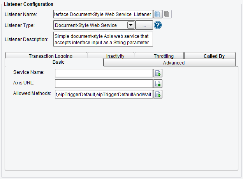Click the "Listener Type:" label
This screenshot has height=179, width=243.
pyautogui.click(x=20, y=25)
